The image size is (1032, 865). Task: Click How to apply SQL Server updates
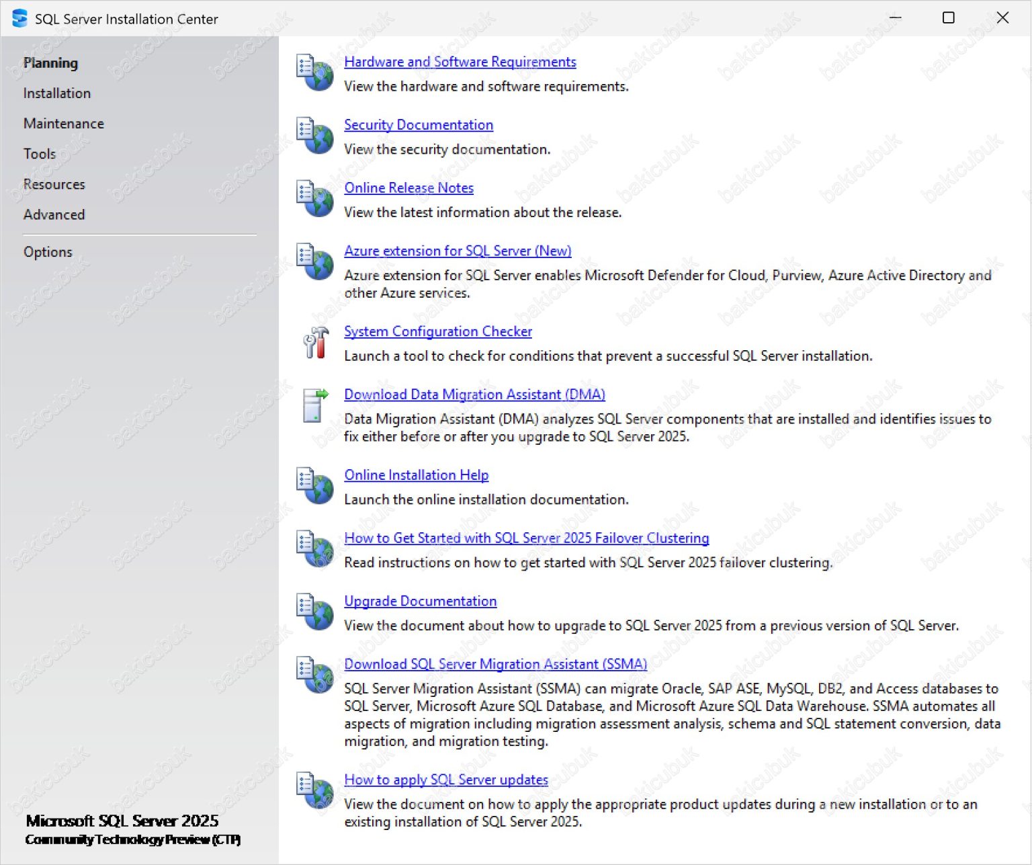tap(445, 780)
